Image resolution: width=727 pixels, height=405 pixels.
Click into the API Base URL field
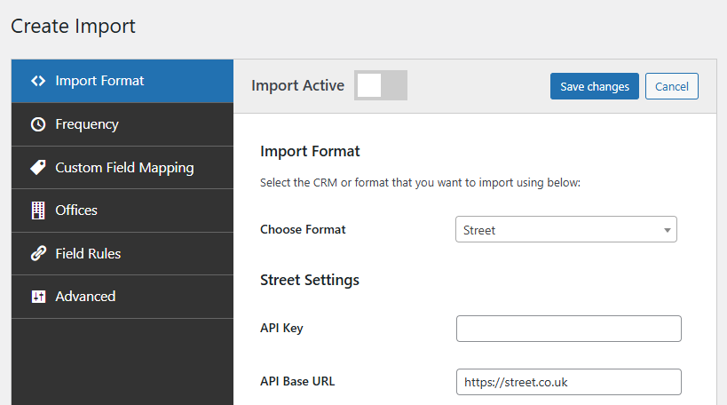pos(568,382)
